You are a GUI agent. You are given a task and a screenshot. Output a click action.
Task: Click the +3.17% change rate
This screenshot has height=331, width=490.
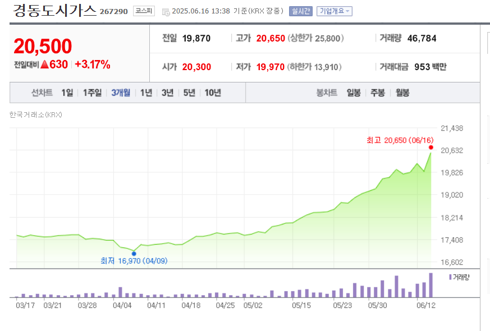click(x=93, y=65)
